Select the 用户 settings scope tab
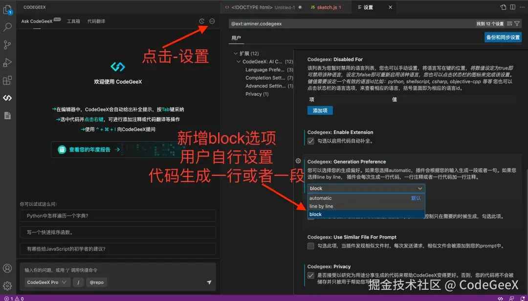Image resolution: width=528 pixels, height=301 pixels. point(236,38)
